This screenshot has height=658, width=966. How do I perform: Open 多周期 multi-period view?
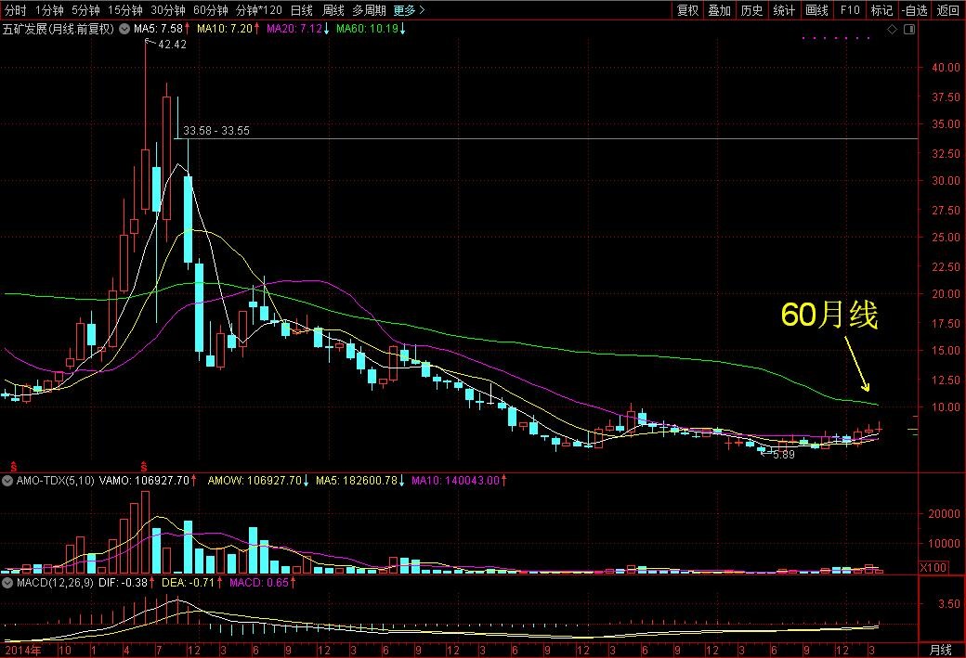pyautogui.click(x=369, y=10)
